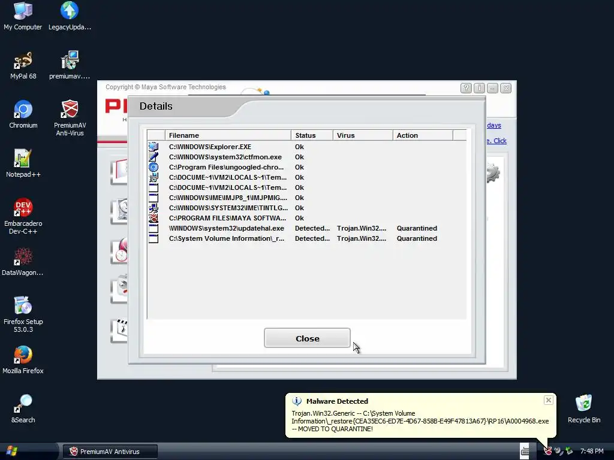This screenshot has width=614, height=460.
Task: Open the &Search desktop shortcut
Action: (x=23, y=408)
